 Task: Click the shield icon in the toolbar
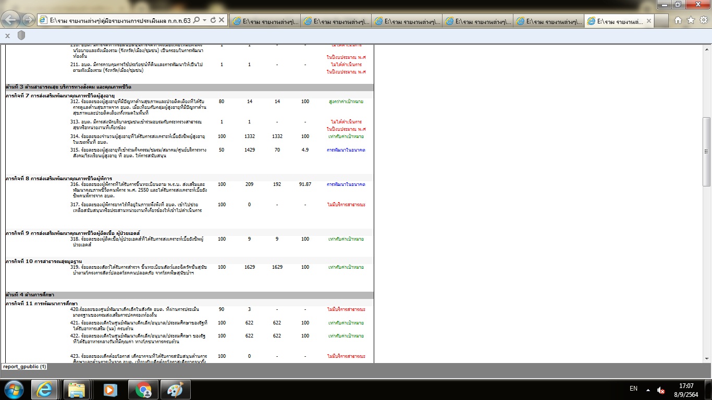(x=21, y=35)
